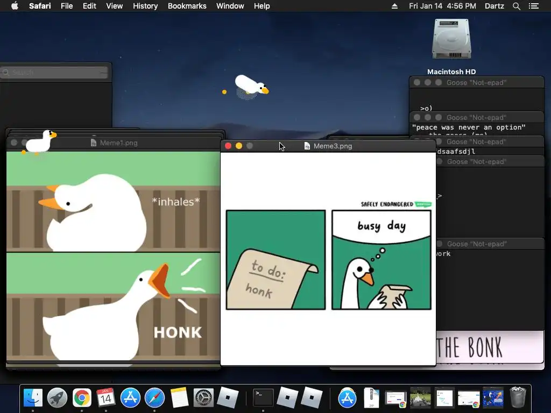Click the "busy day" speech text in Meme3
The image size is (551, 413).
[x=382, y=226]
